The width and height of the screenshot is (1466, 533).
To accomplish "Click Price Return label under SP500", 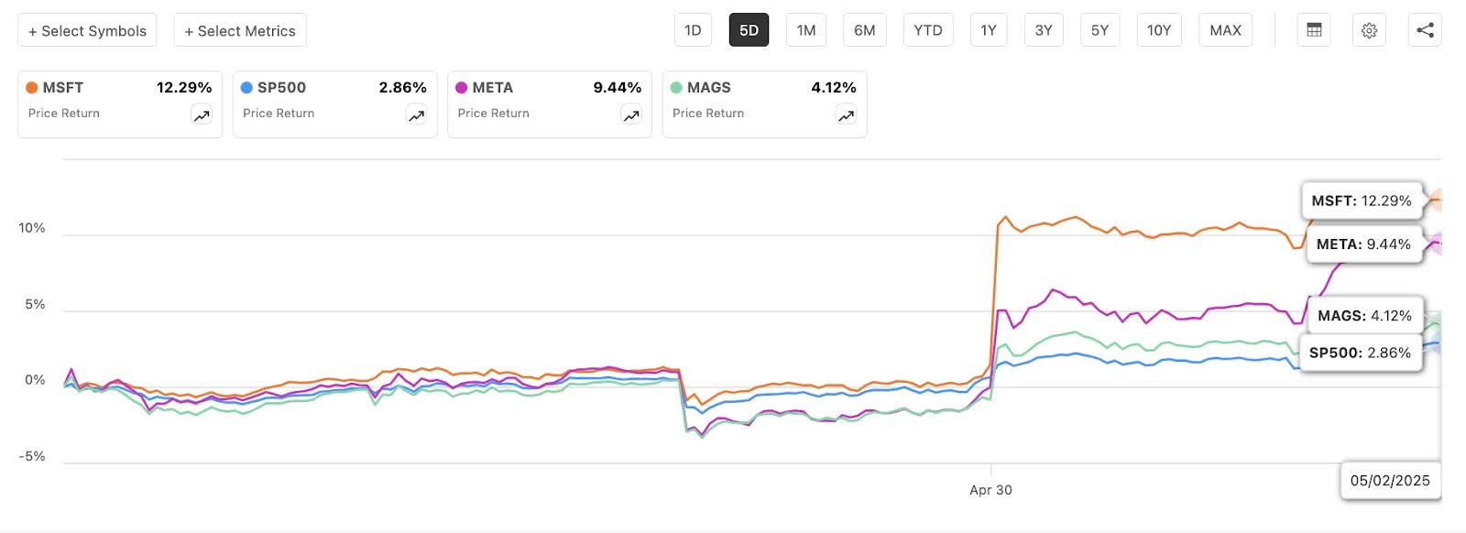I will [279, 114].
